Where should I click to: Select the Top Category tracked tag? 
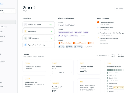[63, 36]
